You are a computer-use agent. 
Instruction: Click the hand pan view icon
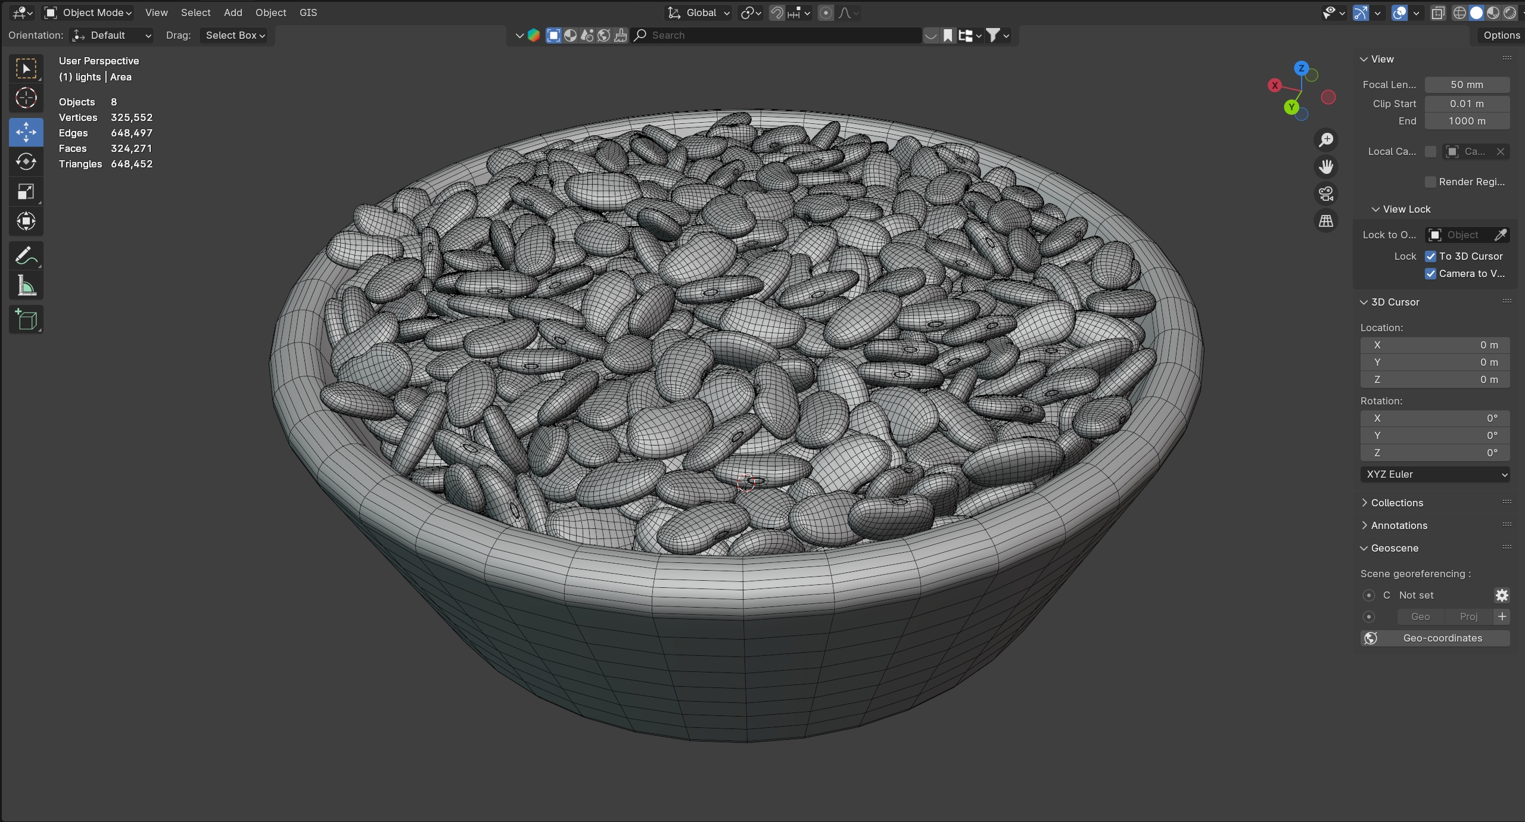click(x=1325, y=167)
